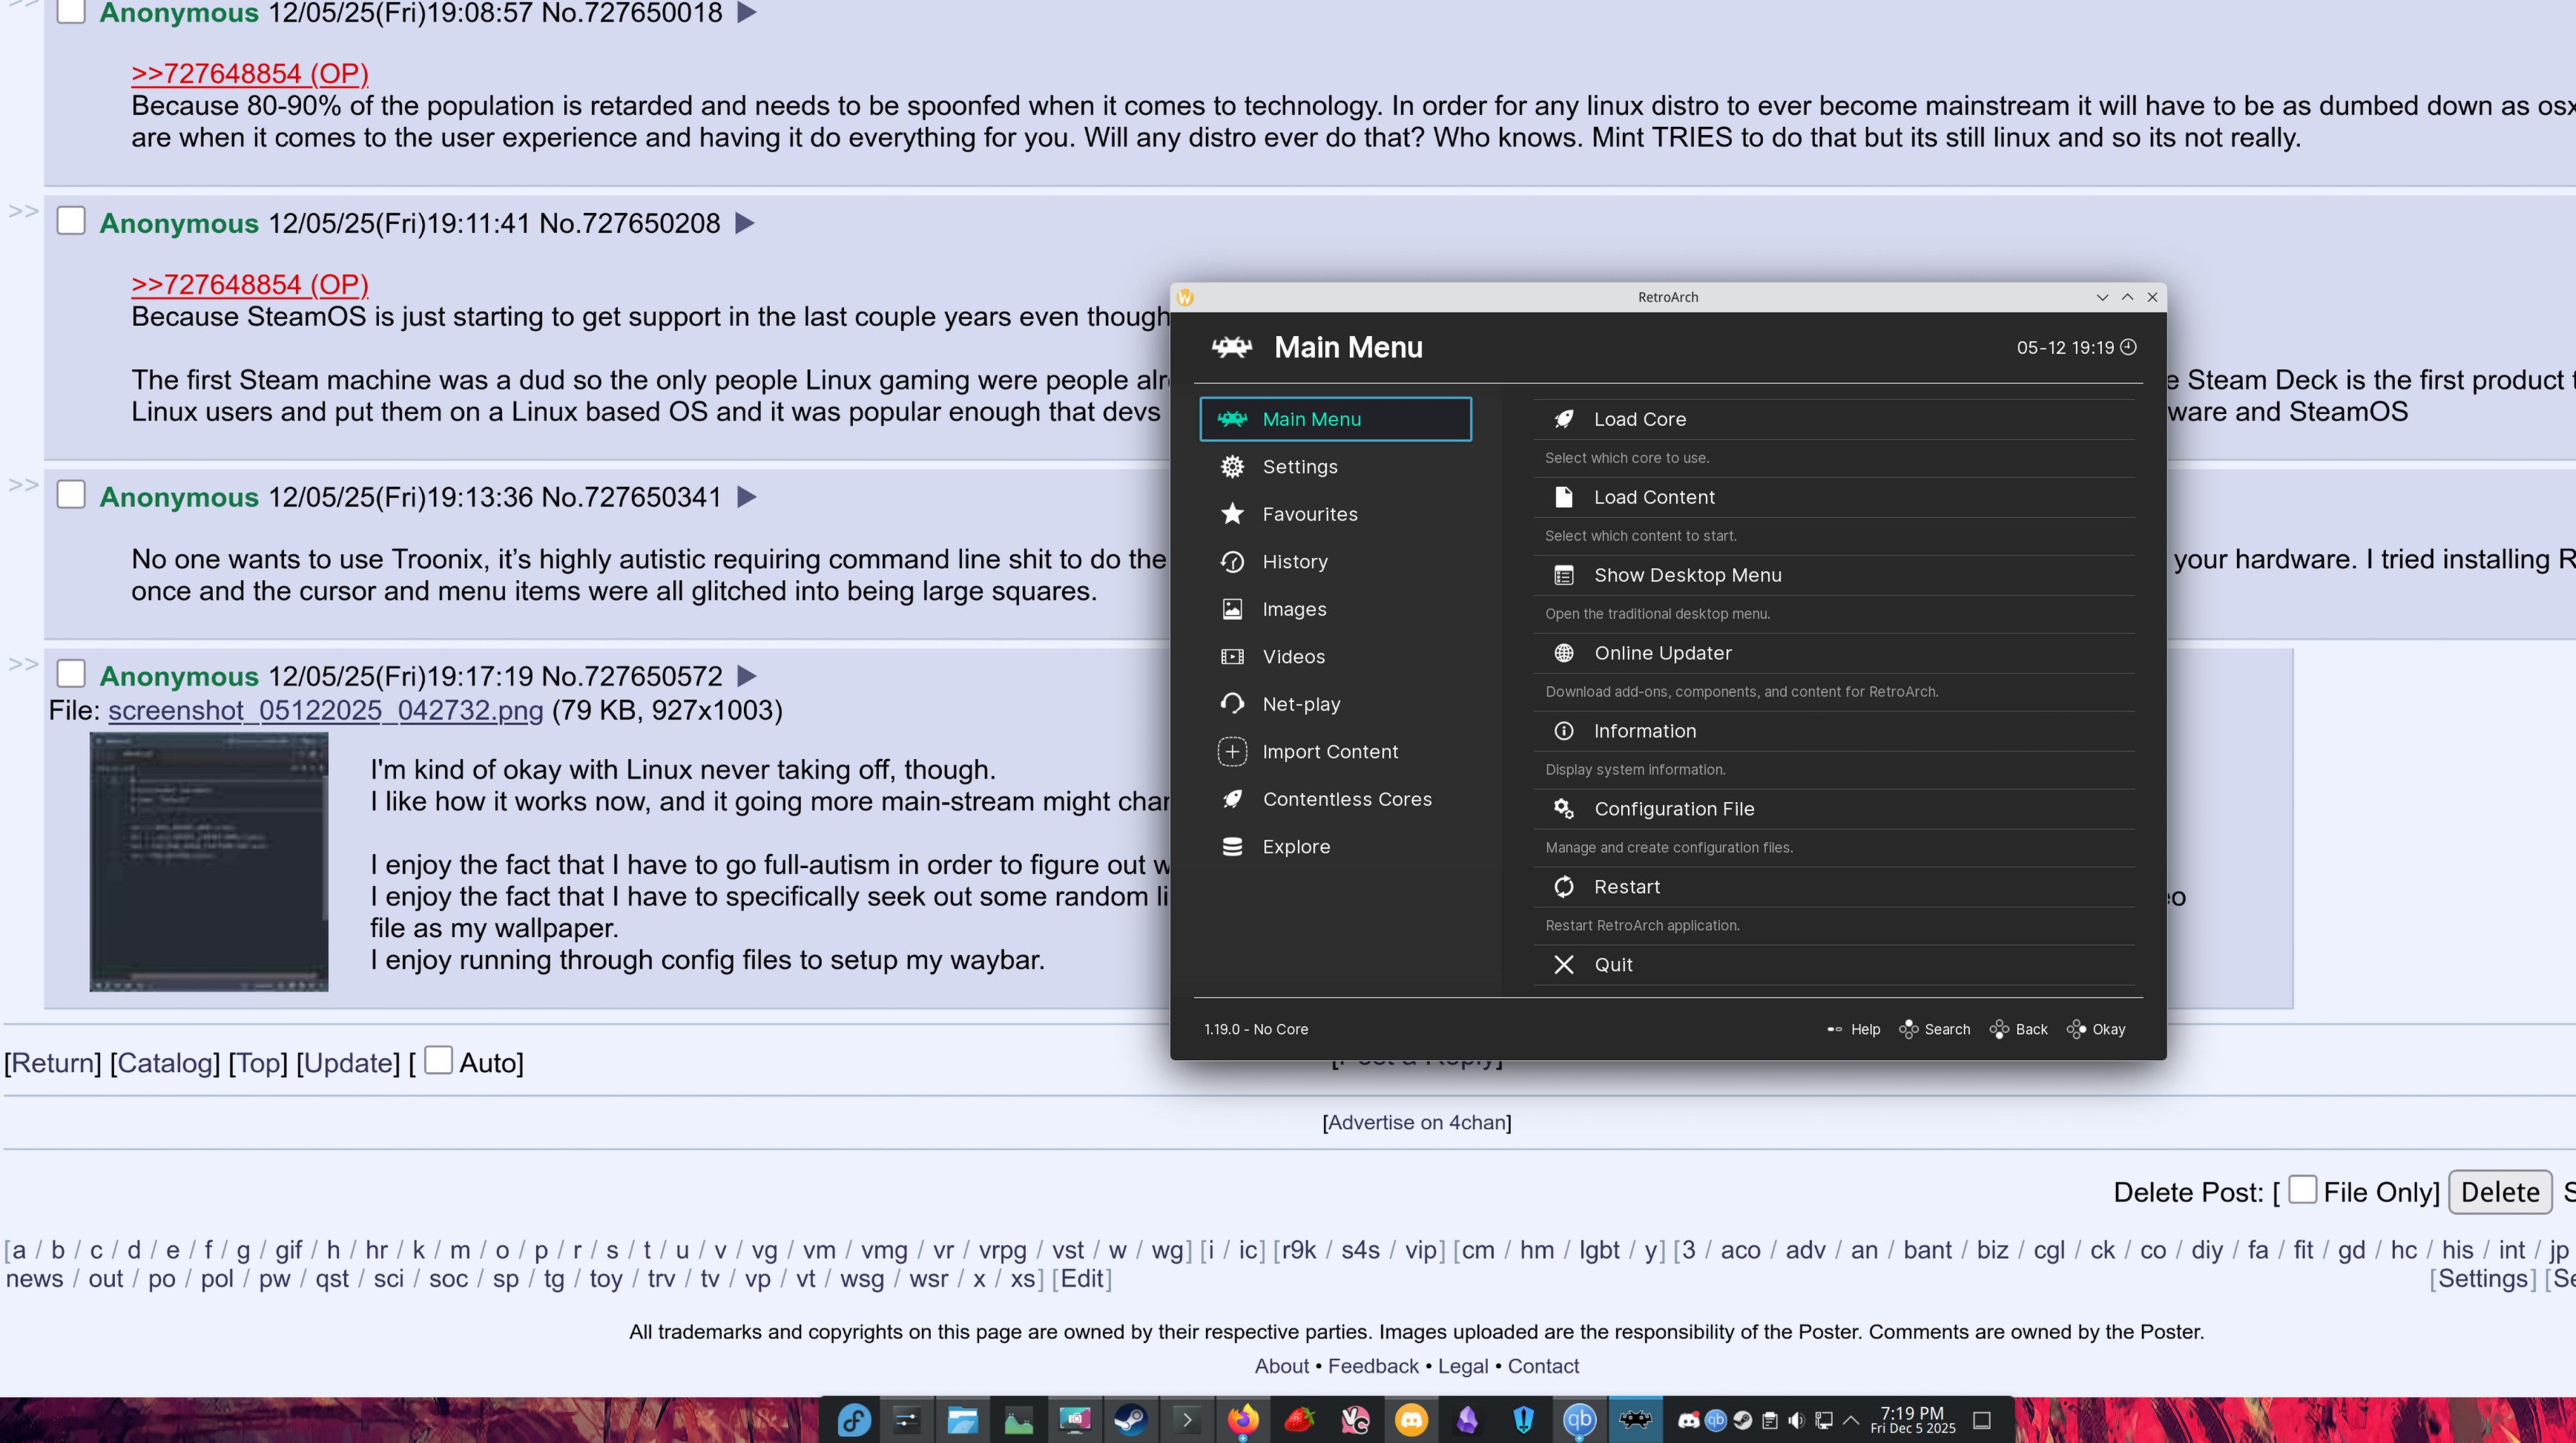Select Settings in RetroArch sidebar

click(x=1299, y=467)
